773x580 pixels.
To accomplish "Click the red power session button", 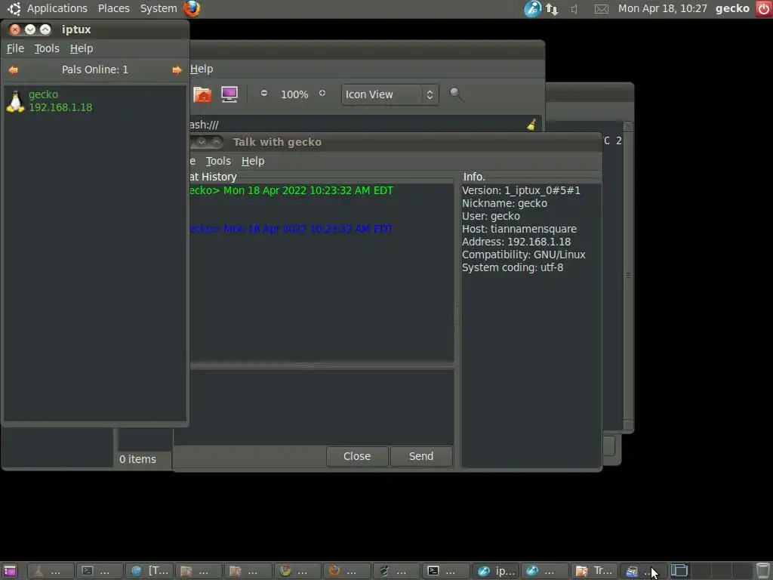I will pos(763,9).
